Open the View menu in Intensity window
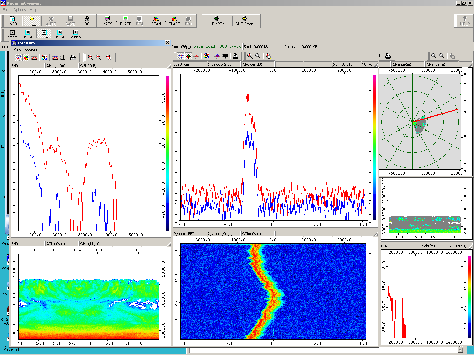 point(17,49)
